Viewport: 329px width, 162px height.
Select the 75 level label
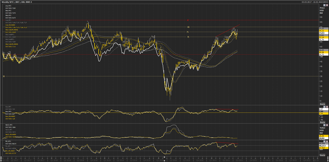coord(188,32)
